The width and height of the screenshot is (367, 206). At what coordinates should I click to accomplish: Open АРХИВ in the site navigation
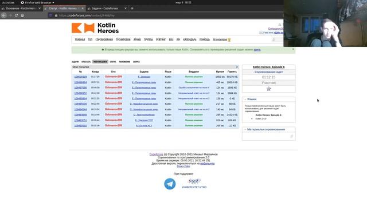click(x=137, y=39)
